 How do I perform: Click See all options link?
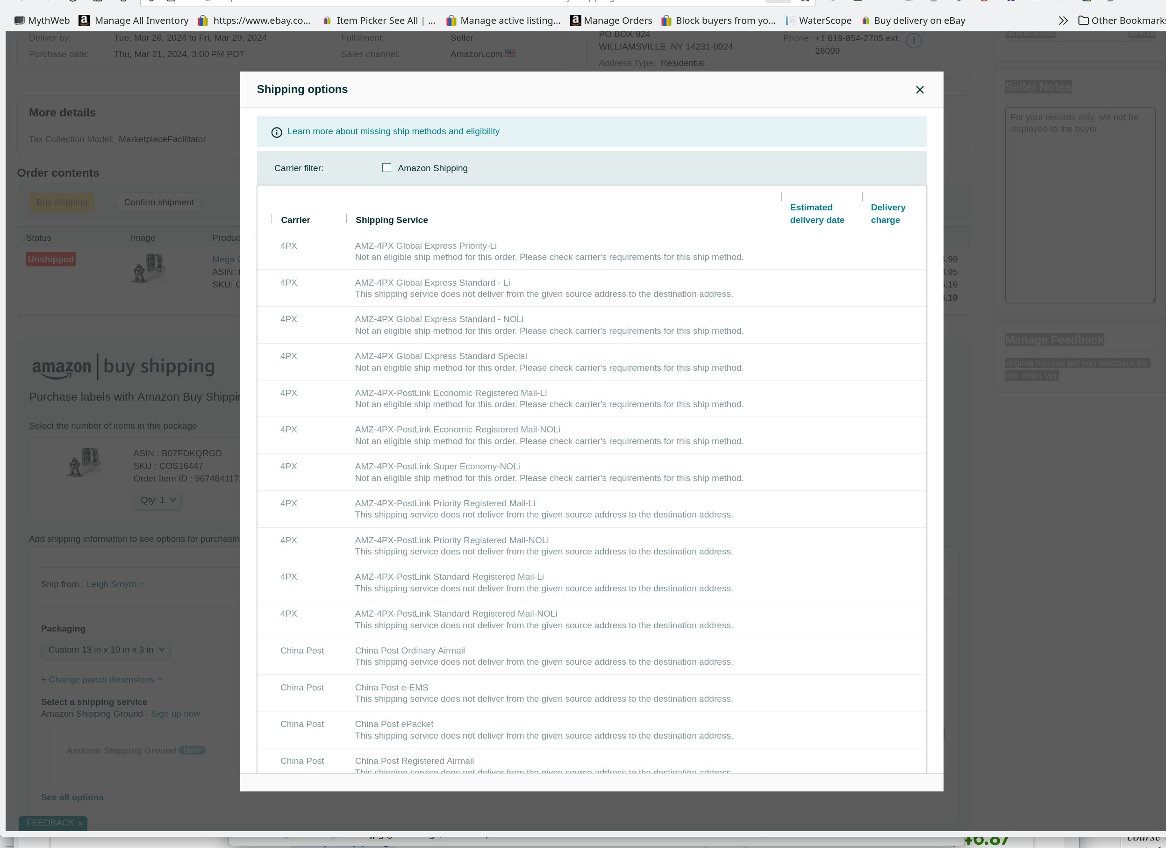click(72, 797)
